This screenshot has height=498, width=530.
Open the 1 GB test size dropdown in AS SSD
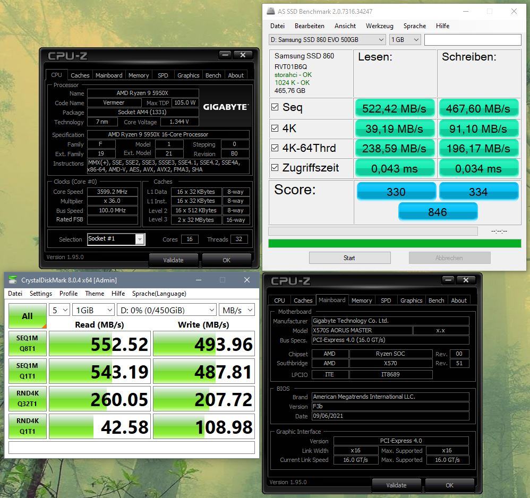point(405,39)
